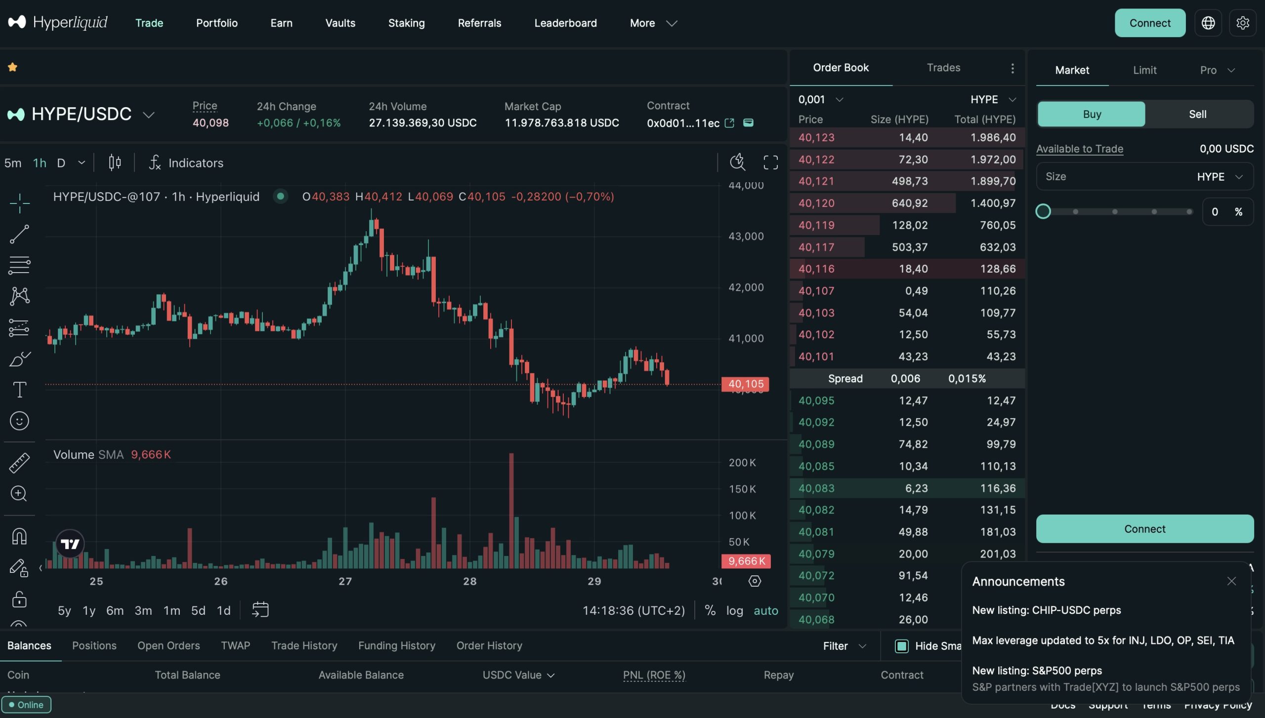Viewport: 1265px width, 718px height.
Task: Click the go-to-date calendar icon
Action: (260, 610)
